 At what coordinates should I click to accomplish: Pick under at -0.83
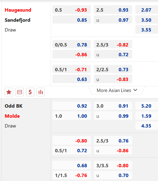pyautogui.click(x=113, y=79)
